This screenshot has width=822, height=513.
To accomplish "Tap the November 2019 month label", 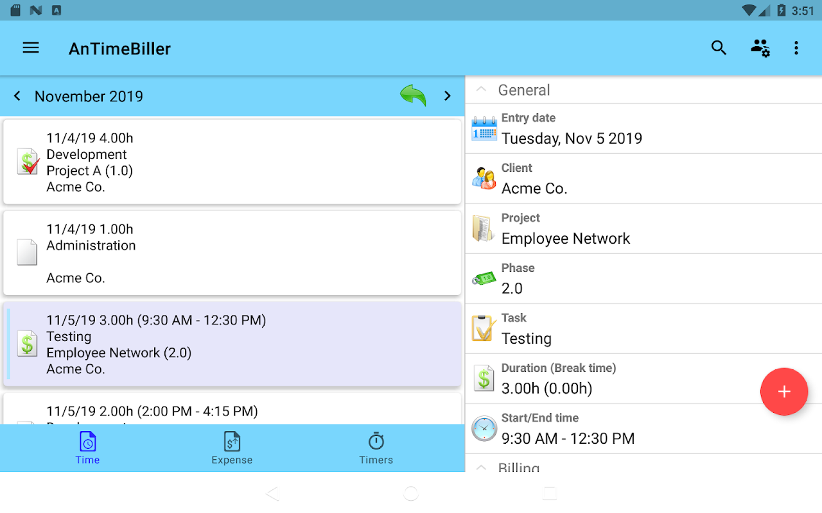I will pyautogui.click(x=89, y=96).
